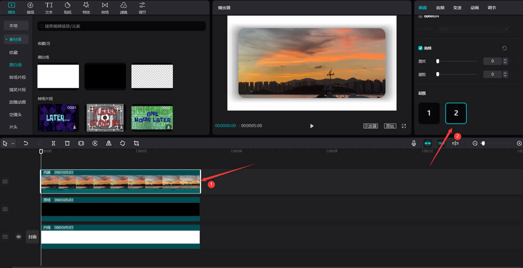Select the crop tool in timeline toolbar
The image size is (523, 268).
point(136,143)
